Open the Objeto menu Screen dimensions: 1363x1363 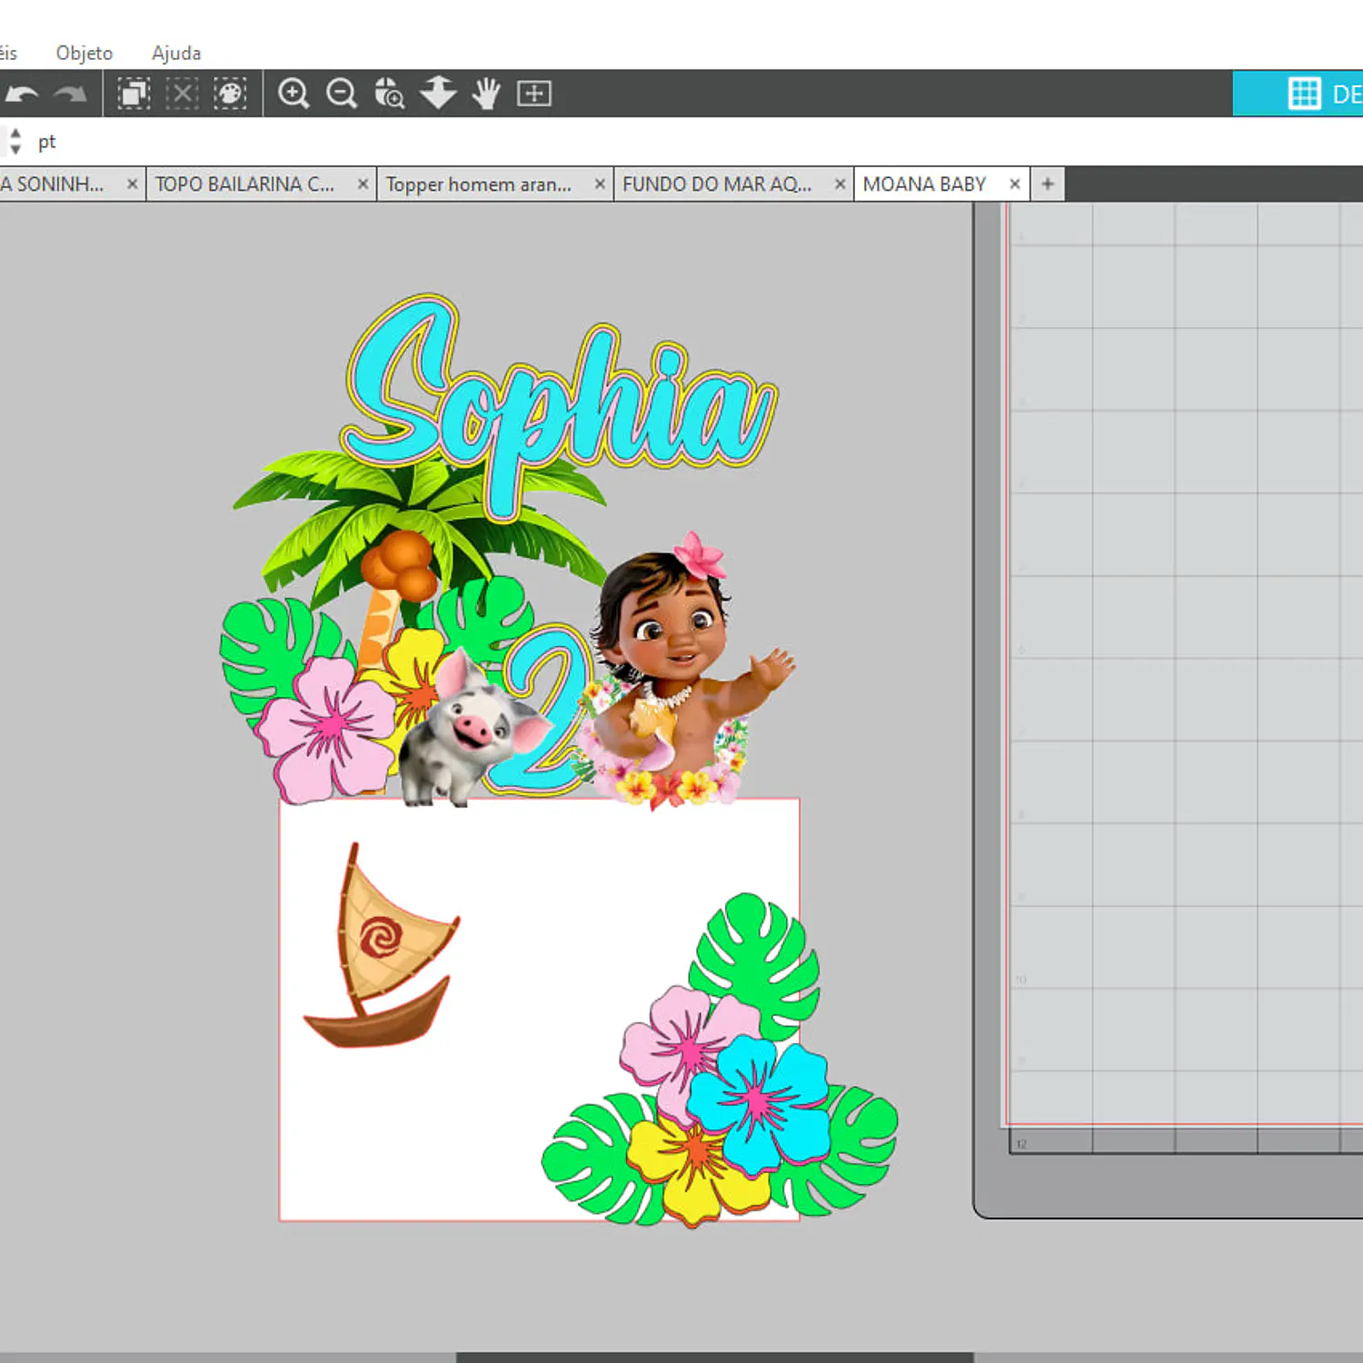tap(85, 53)
